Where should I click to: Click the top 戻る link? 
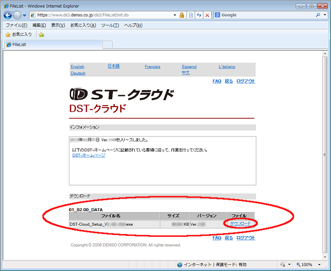(x=229, y=81)
